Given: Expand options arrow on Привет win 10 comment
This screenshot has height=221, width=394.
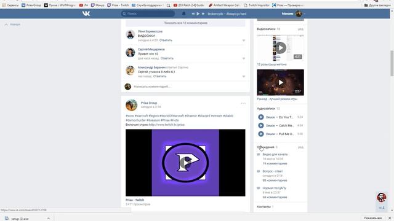Looking at the screenshot, I should click(244, 58).
